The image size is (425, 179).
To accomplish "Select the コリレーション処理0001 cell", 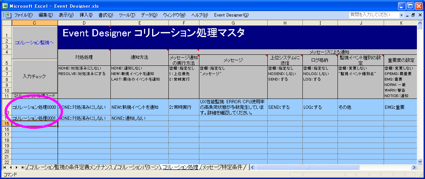I will click(34, 118).
